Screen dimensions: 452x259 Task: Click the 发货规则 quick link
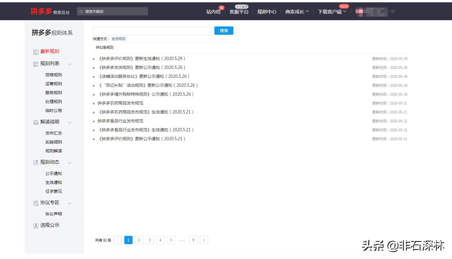118,39
